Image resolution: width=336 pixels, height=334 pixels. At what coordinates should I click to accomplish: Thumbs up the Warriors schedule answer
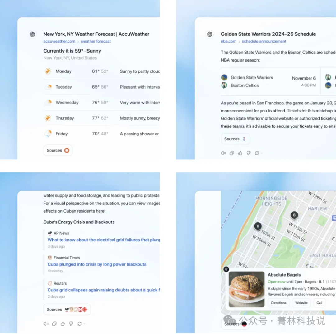click(x=240, y=153)
